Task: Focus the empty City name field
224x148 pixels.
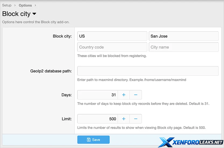Action: (x=183, y=47)
